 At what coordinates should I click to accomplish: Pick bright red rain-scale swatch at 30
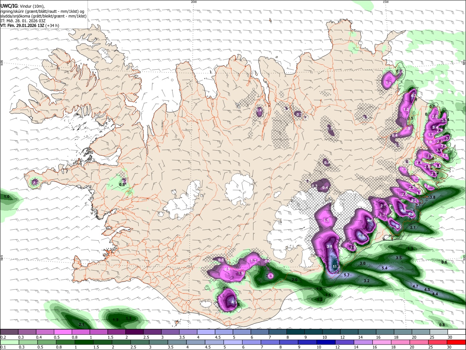click(457, 342)
